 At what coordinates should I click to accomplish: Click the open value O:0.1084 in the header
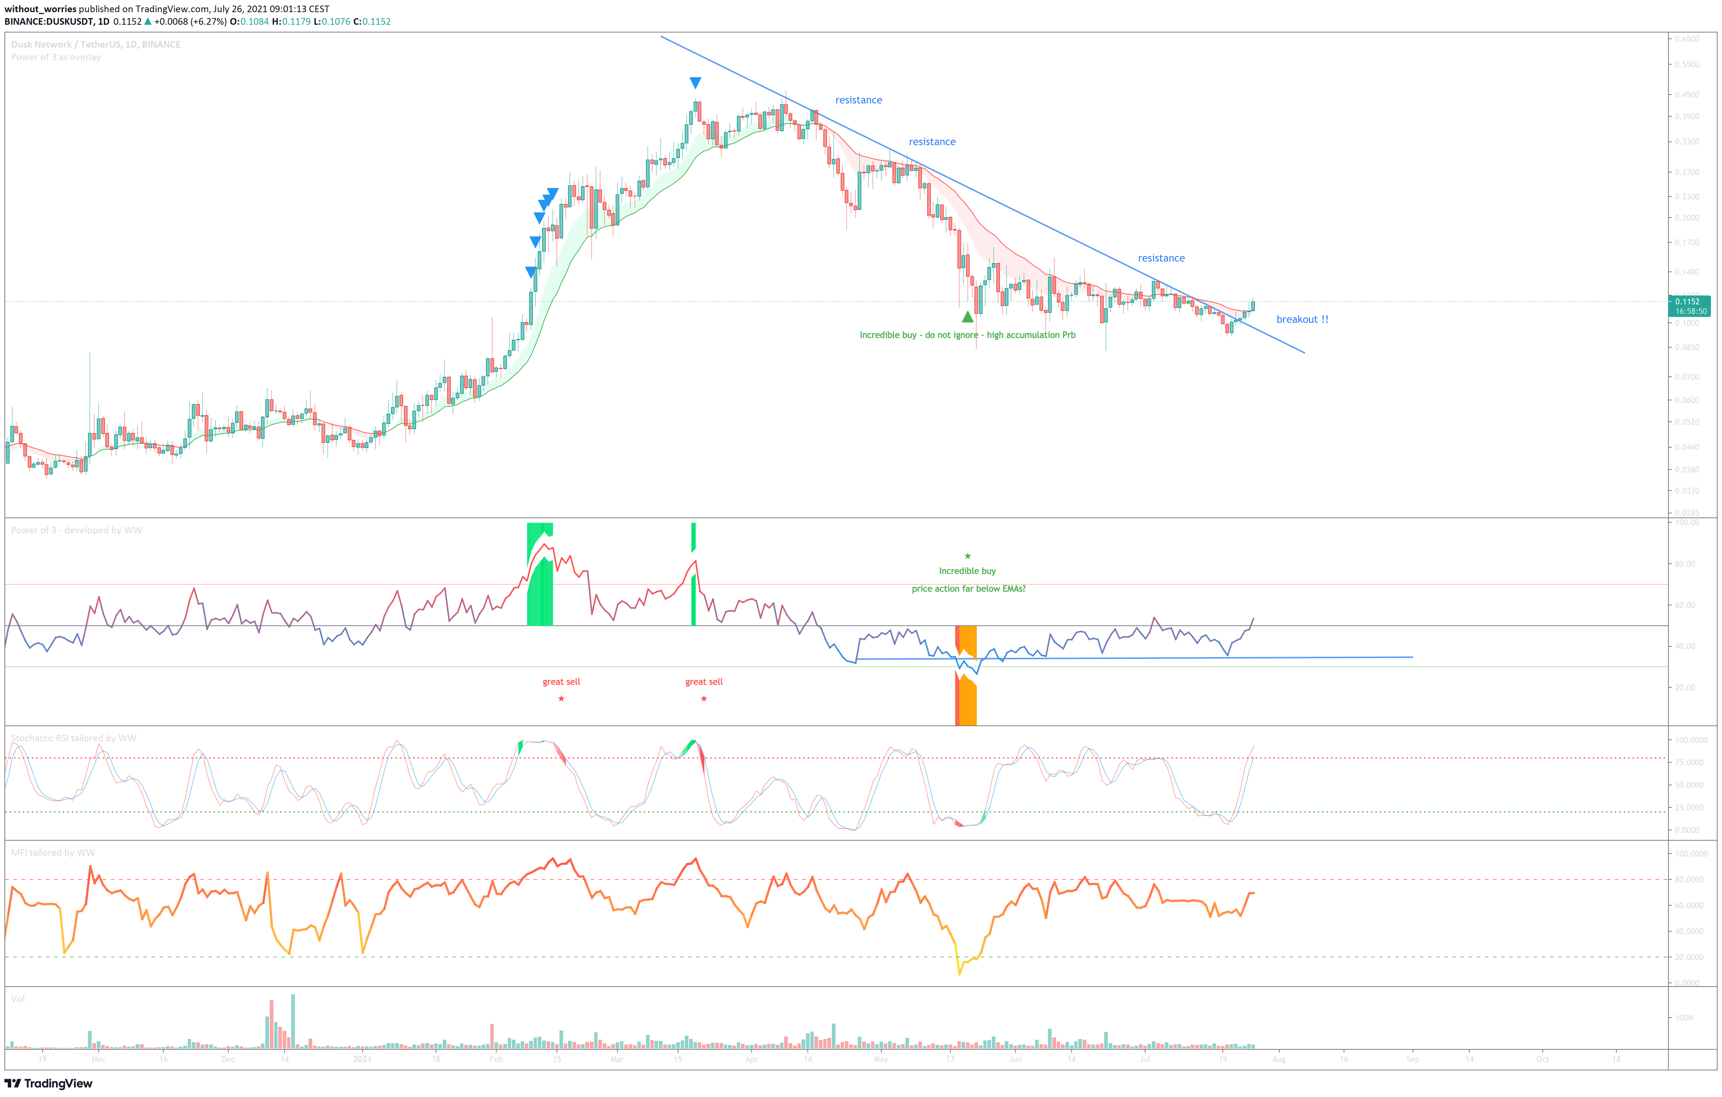point(249,21)
